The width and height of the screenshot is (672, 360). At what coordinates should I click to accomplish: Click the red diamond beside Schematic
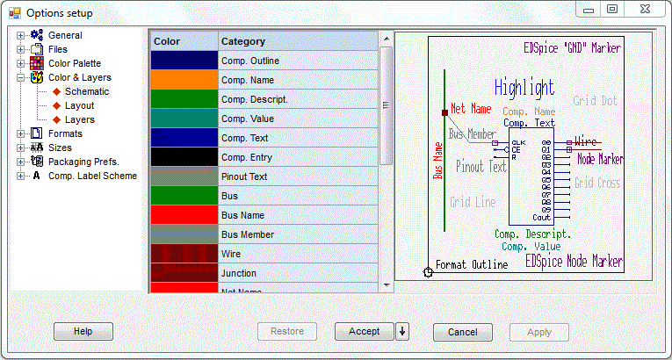click(56, 91)
